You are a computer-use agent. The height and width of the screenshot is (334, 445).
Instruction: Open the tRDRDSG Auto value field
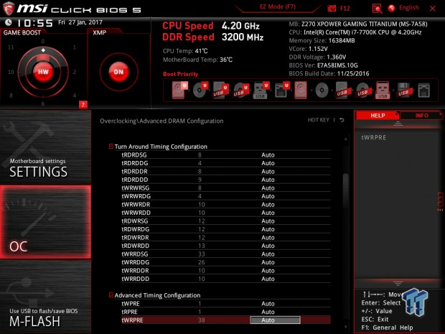[x=268, y=154]
